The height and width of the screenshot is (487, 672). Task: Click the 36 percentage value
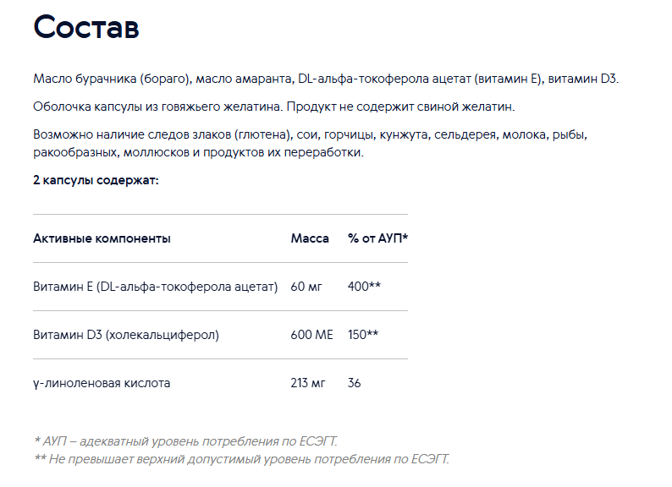tap(355, 383)
